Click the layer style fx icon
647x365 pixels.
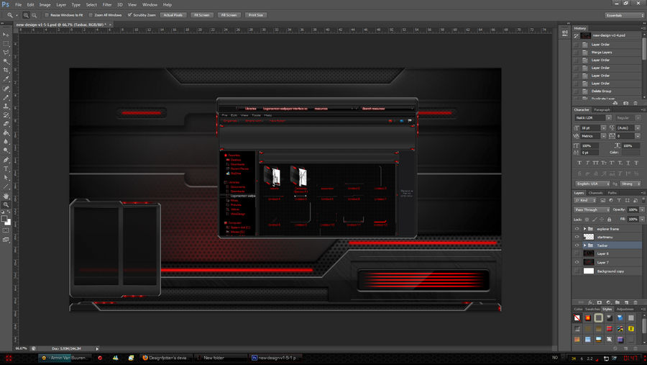click(590, 302)
